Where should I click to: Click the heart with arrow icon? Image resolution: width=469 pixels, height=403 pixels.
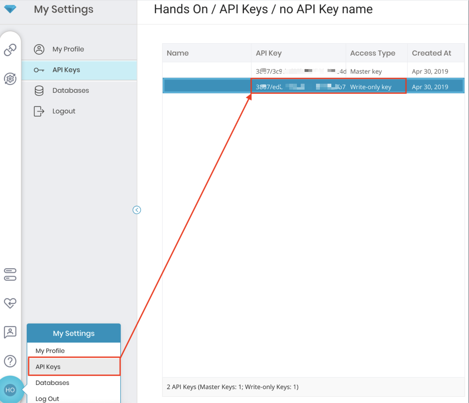point(10,303)
